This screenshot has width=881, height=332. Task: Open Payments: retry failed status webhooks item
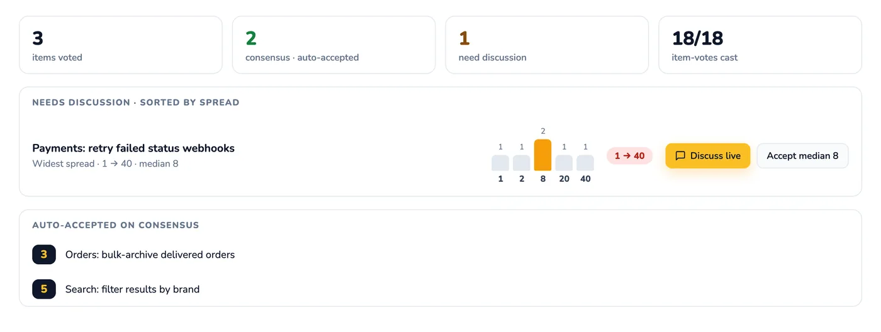click(x=133, y=148)
